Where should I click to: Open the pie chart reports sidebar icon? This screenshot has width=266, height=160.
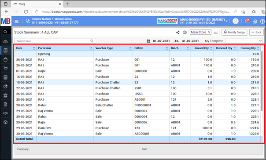pos(5,86)
